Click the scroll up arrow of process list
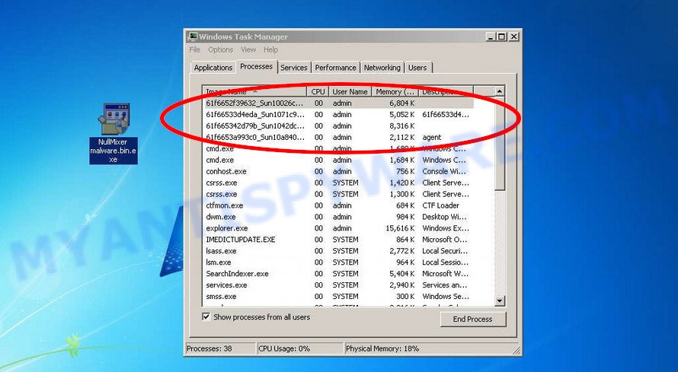The height and width of the screenshot is (372, 678). pyautogui.click(x=500, y=91)
